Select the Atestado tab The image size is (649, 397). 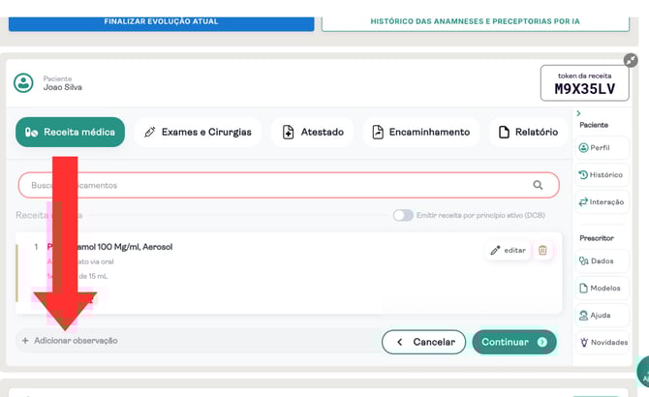(313, 133)
